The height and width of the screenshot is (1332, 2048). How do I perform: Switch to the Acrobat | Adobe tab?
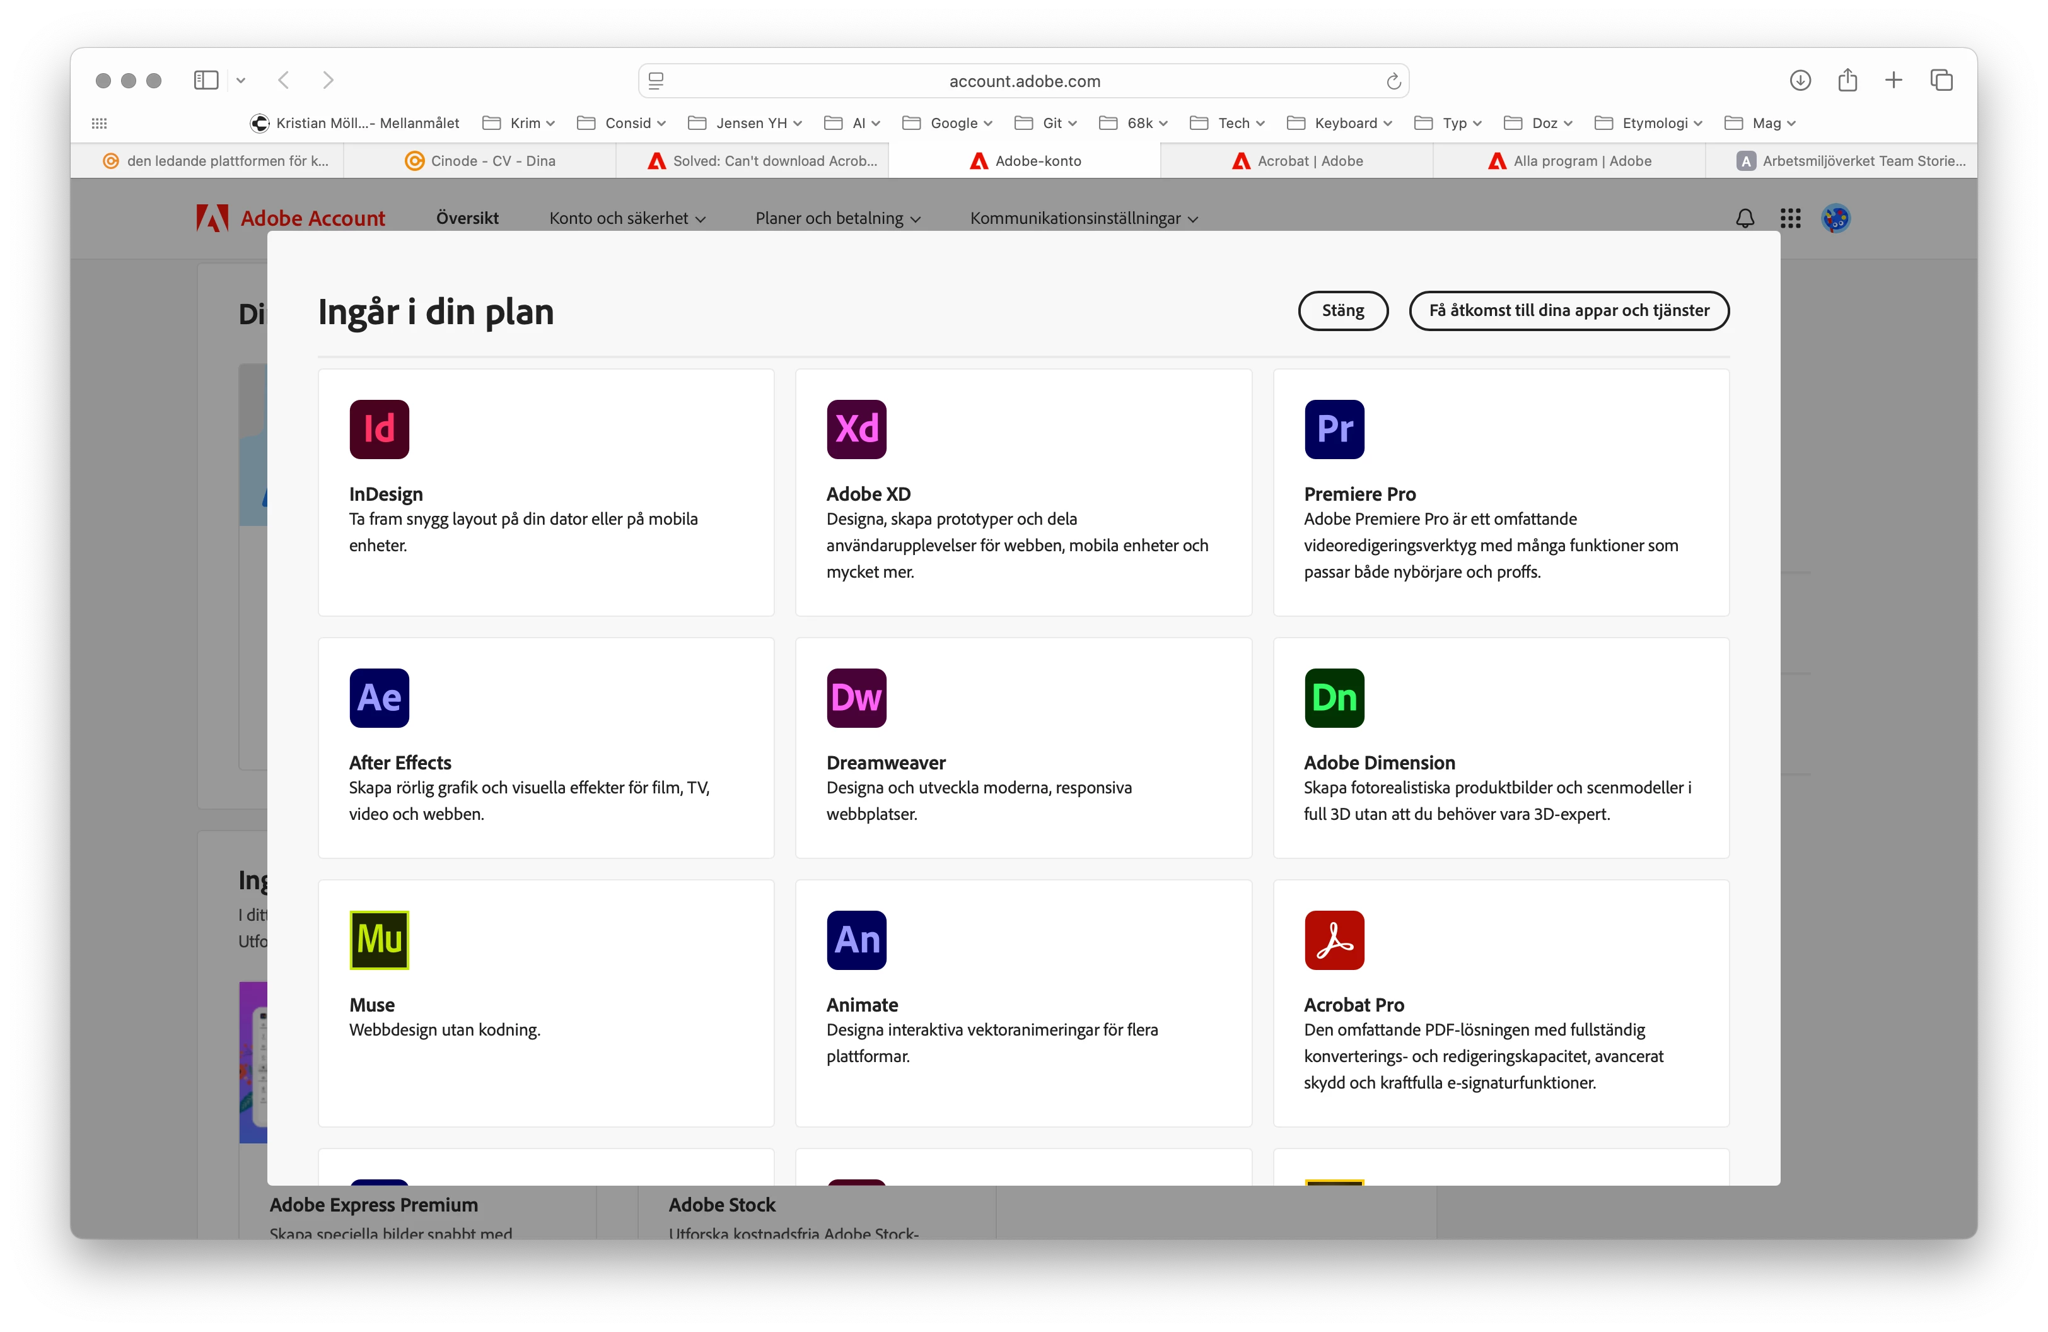coord(1297,161)
